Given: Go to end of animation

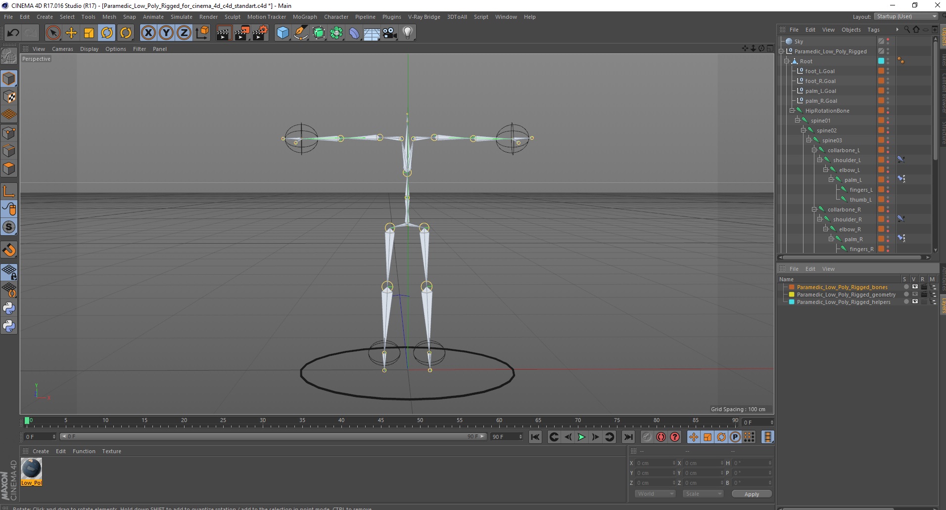Looking at the screenshot, I should pos(628,437).
